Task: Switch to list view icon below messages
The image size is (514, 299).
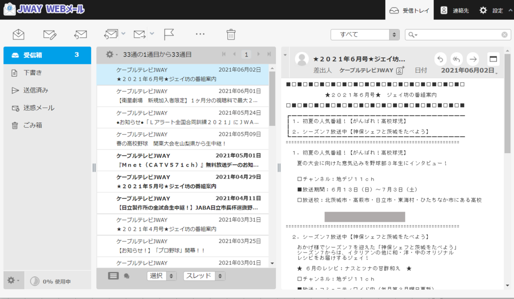Action: click(x=114, y=276)
